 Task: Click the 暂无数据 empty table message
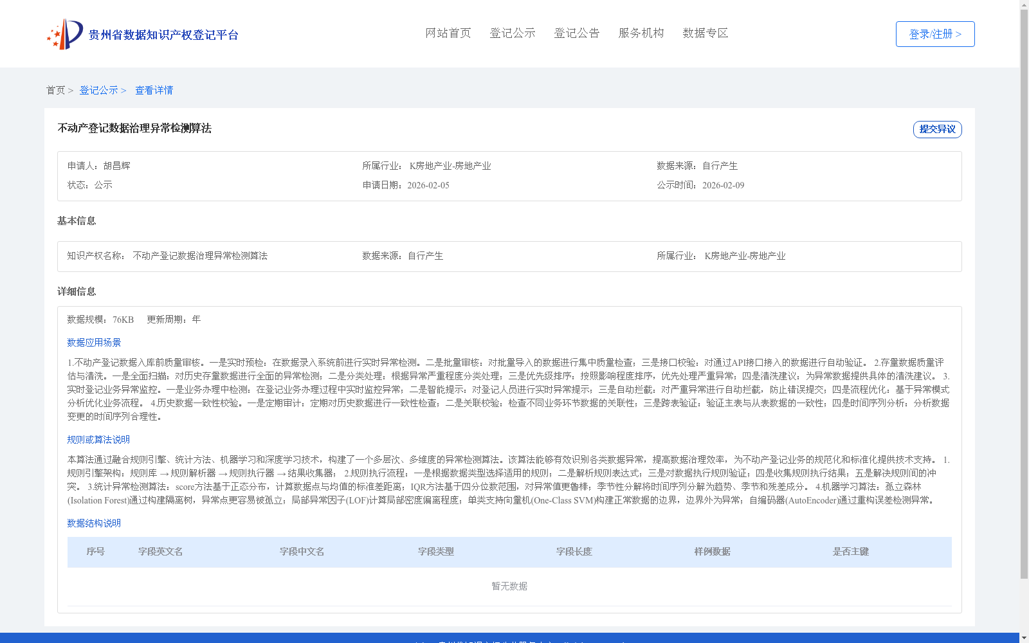click(x=509, y=586)
